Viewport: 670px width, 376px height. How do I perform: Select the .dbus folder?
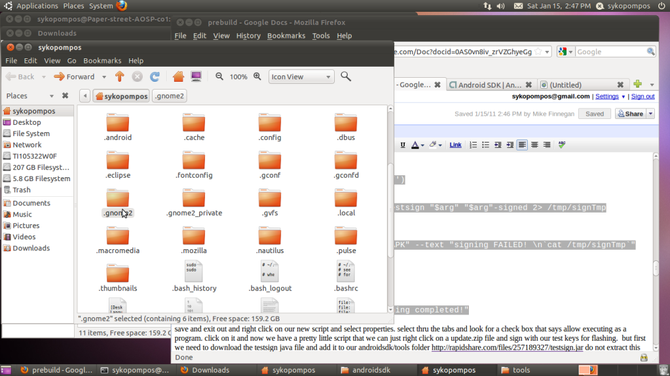pos(346,127)
